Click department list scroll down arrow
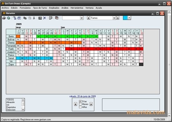172x122 pixels. (23, 109)
